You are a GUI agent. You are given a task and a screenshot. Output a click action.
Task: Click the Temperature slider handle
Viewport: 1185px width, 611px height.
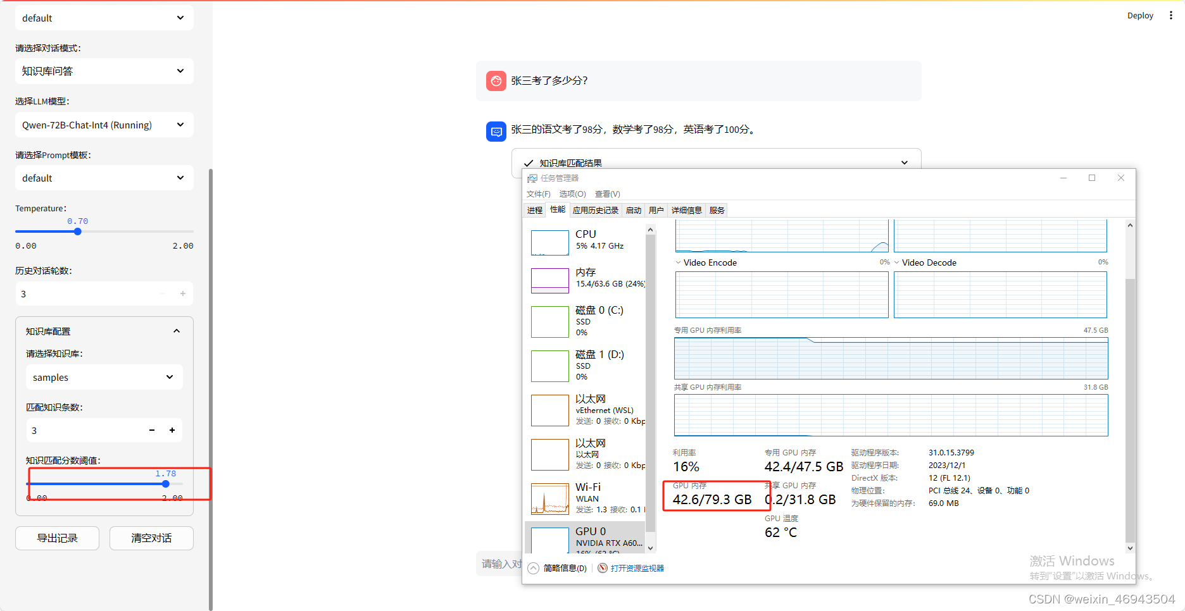[x=78, y=231]
